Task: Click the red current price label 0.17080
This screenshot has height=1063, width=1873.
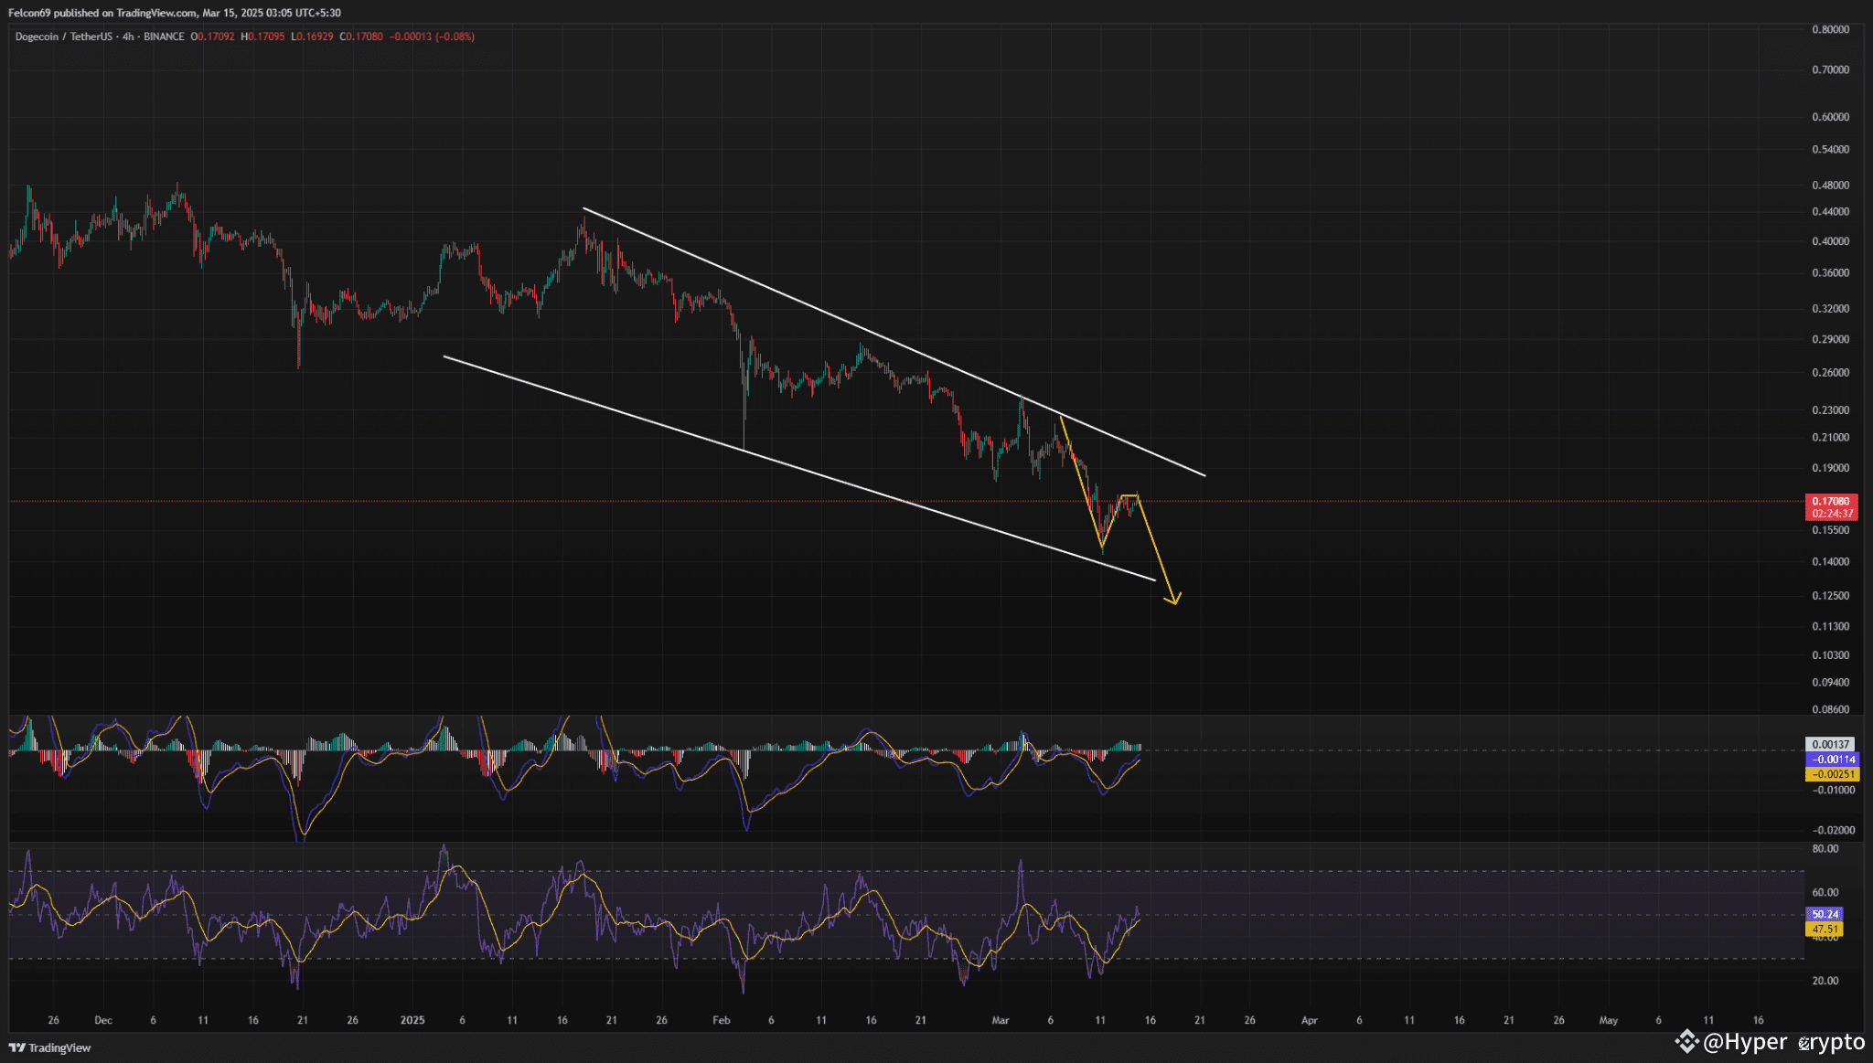Action: (x=1830, y=501)
